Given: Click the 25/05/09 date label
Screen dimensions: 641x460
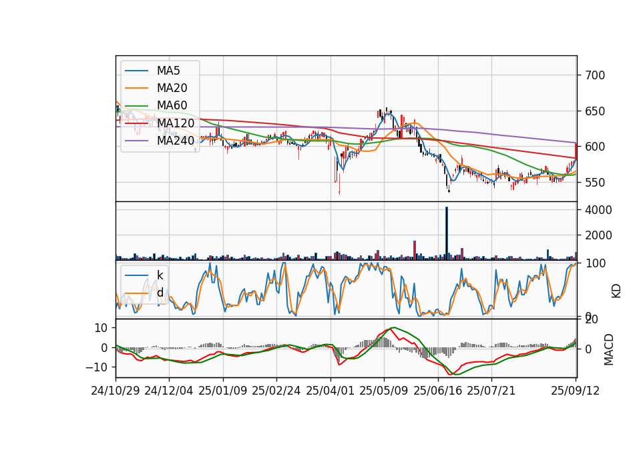Looking at the screenshot, I should click(x=384, y=391).
